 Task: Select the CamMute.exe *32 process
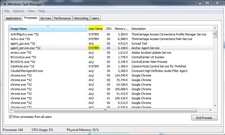(111, 66)
